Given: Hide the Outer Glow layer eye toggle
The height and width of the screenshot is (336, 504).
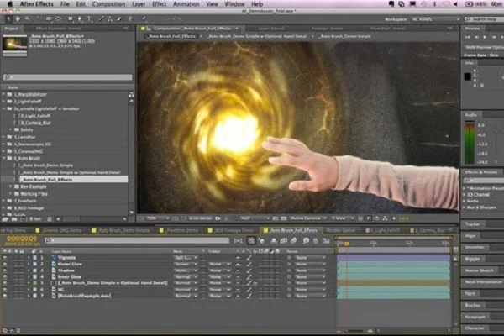Looking at the screenshot, I should [5, 264].
